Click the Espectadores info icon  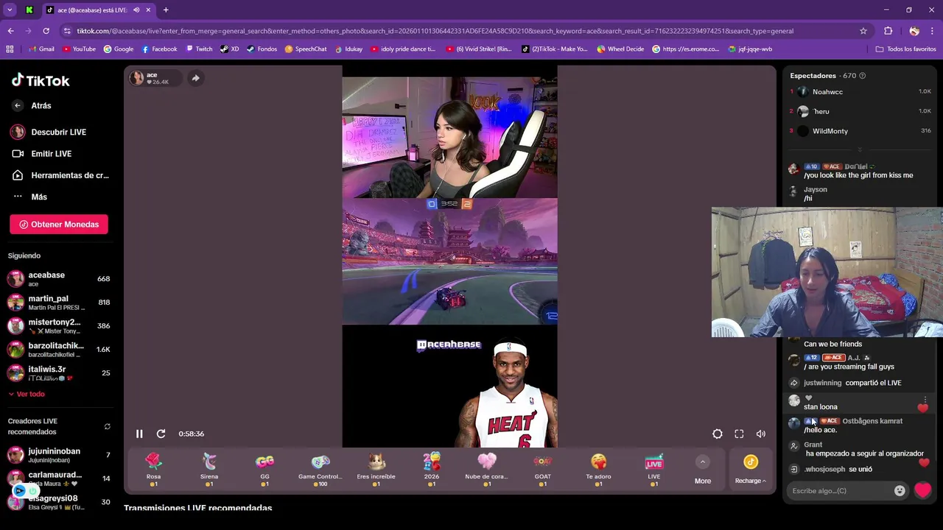[863, 76]
